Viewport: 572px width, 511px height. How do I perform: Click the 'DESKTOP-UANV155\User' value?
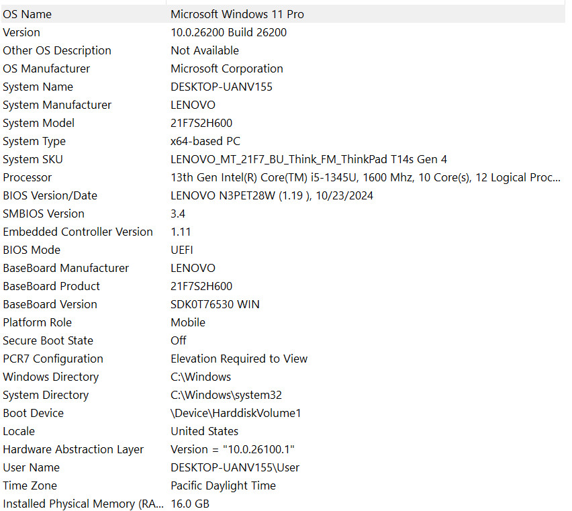pyautogui.click(x=235, y=467)
